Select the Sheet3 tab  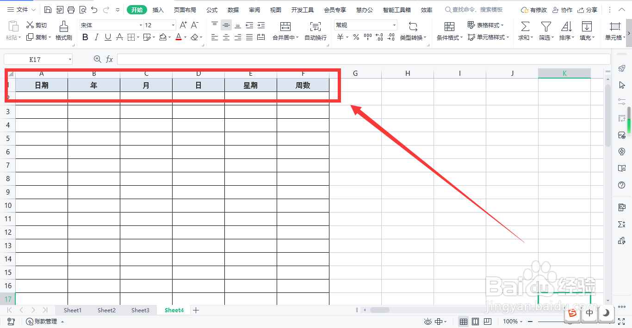pos(140,310)
